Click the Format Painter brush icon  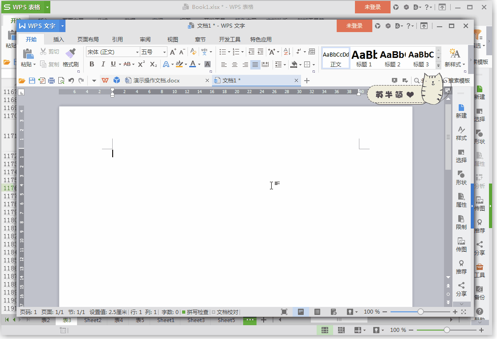click(x=70, y=53)
